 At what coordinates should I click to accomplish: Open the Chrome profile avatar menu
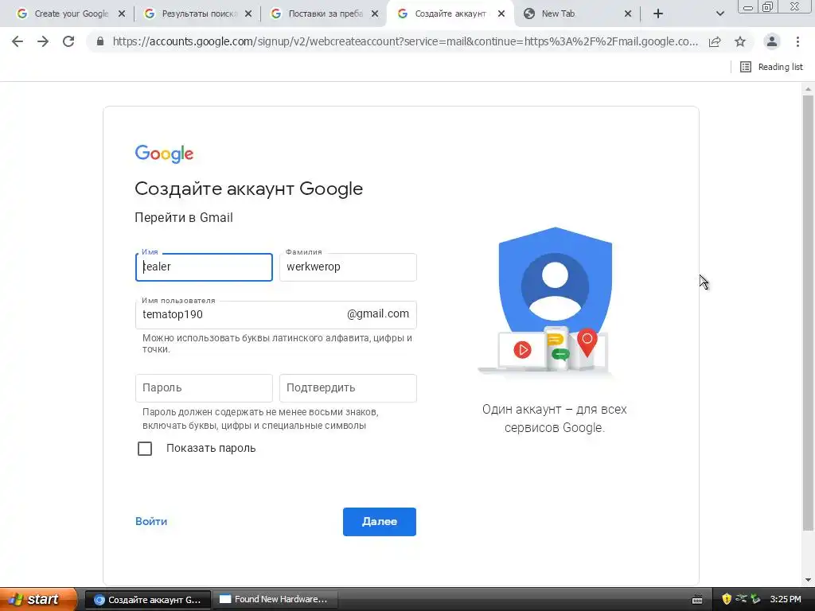click(x=772, y=41)
